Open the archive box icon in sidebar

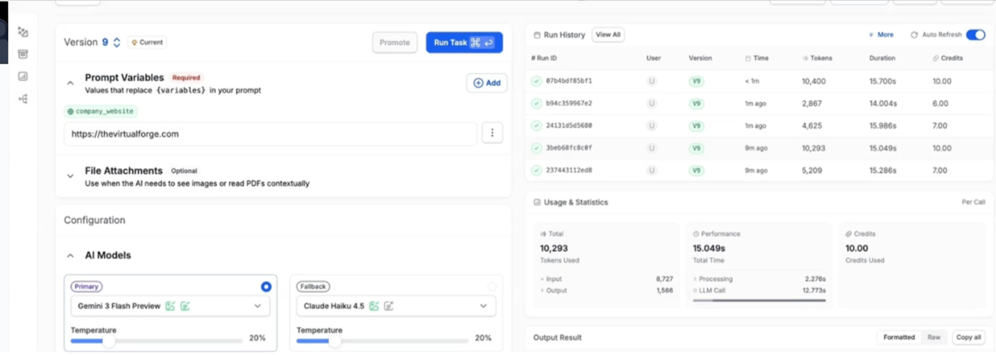coord(22,54)
